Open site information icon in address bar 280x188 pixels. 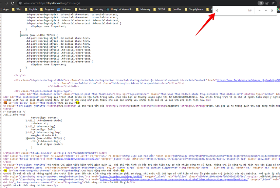pyautogui.click(x=21, y=3)
